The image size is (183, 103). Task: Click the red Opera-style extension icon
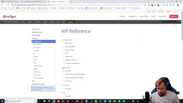[x=149, y=5]
